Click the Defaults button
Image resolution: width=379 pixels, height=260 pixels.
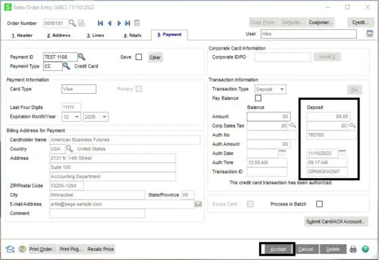293,23
